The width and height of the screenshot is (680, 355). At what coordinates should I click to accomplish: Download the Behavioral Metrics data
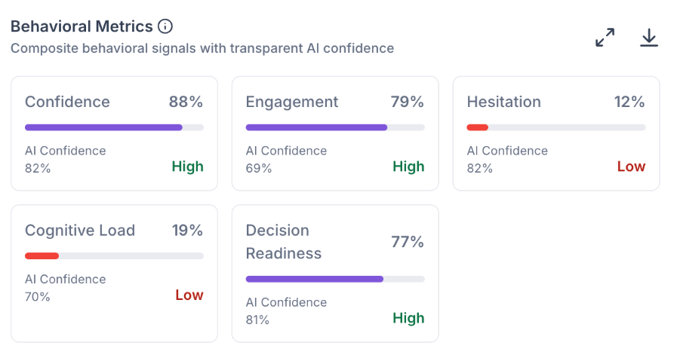tap(649, 38)
